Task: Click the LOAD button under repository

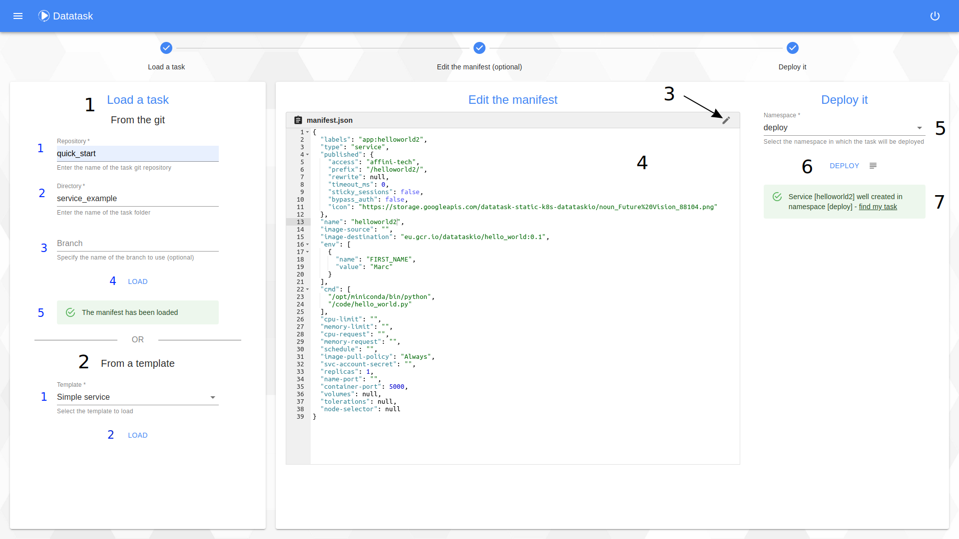Action: pos(138,281)
